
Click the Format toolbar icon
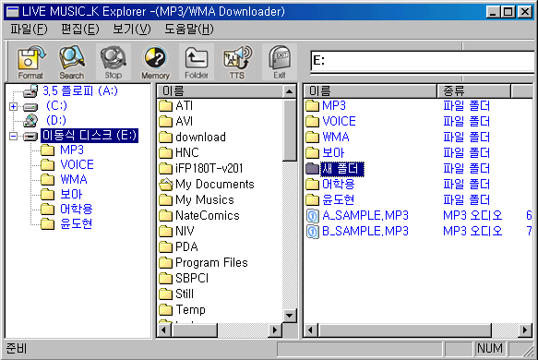coord(30,62)
